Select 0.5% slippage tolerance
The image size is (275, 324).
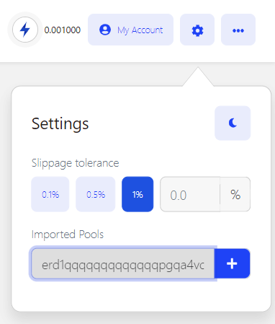tap(96, 194)
